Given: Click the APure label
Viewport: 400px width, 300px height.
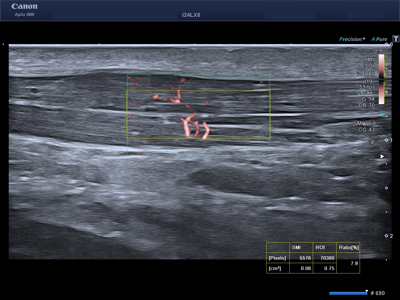Looking at the screenshot, I should point(379,39).
